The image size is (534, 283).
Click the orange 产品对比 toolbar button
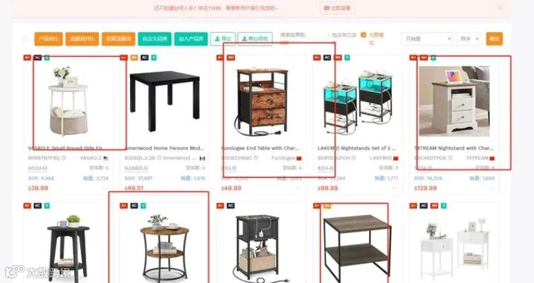tap(49, 39)
